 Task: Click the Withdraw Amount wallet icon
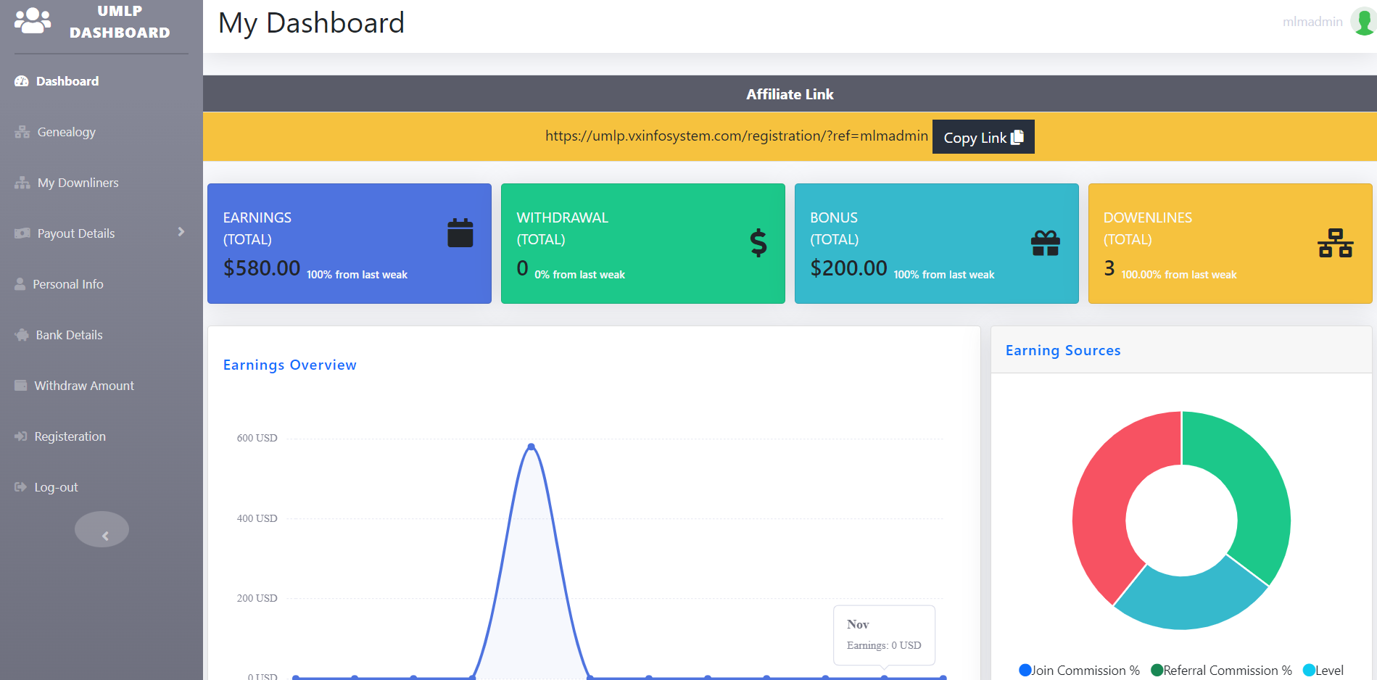pos(21,386)
